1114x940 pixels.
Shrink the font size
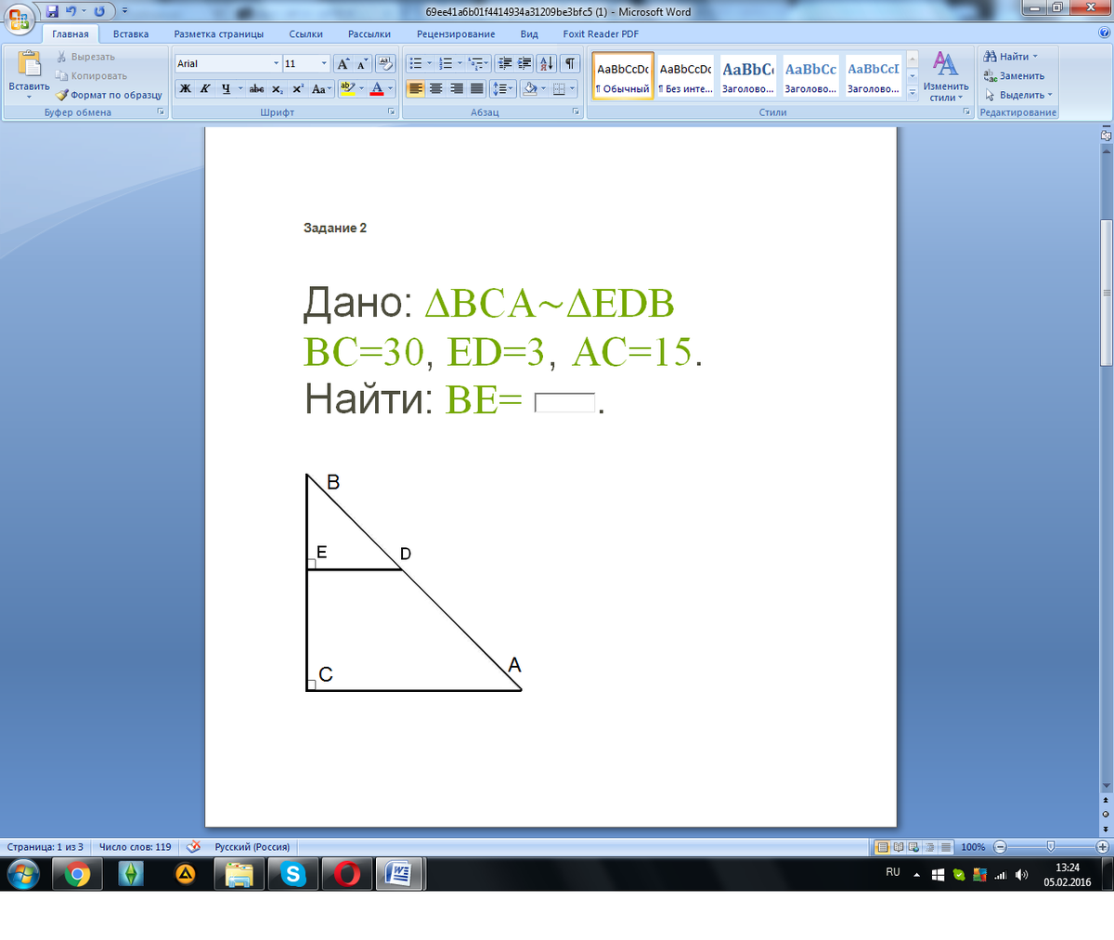(x=361, y=63)
